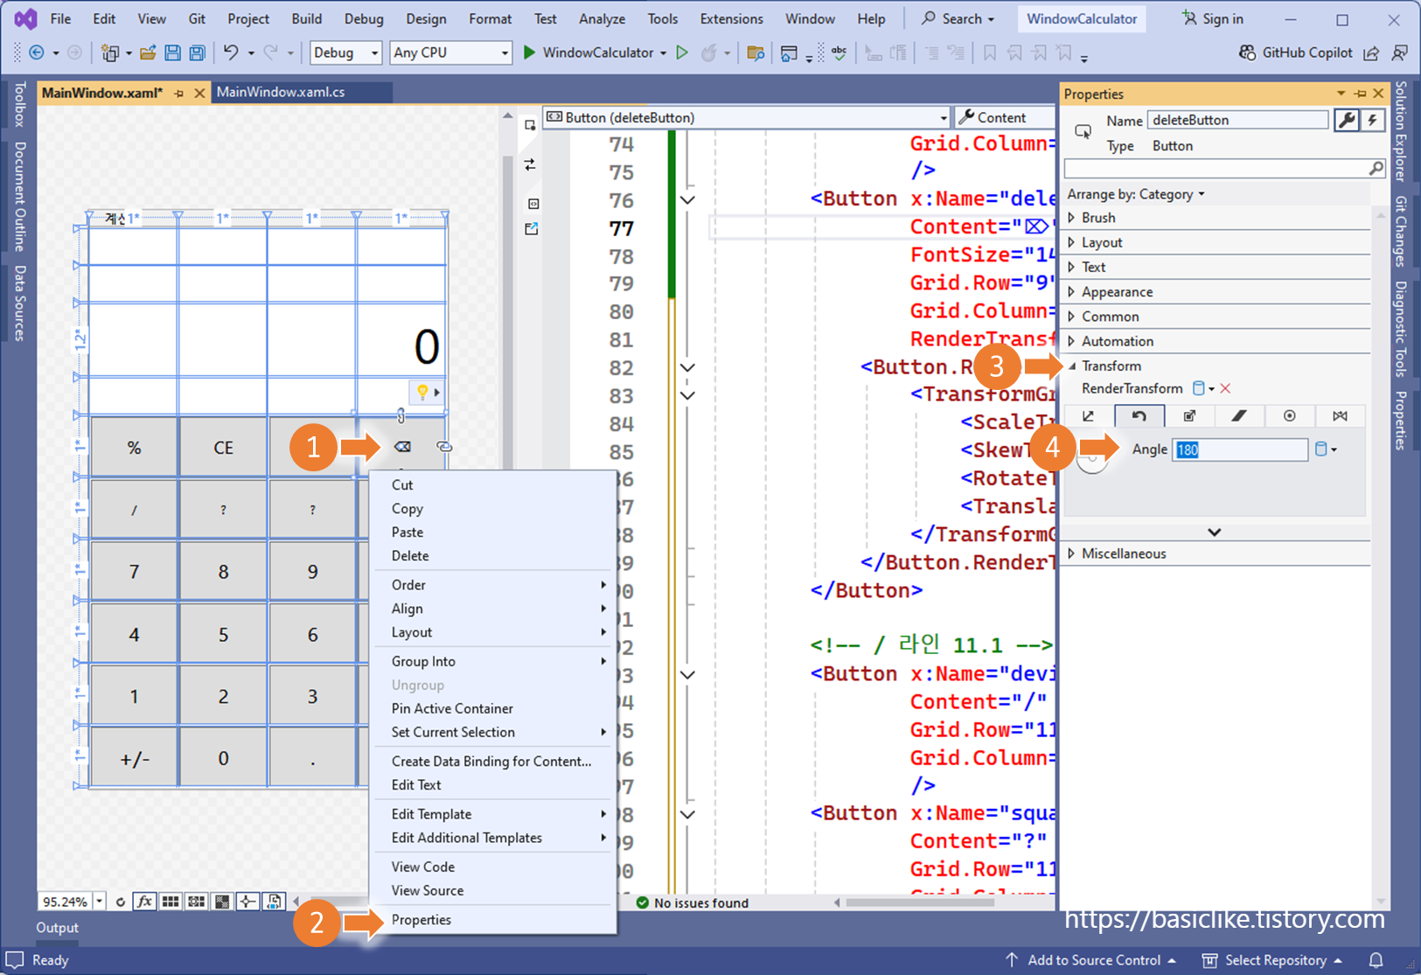Click the Search box in title bar
The width and height of the screenshot is (1421, 975).
(x=958, y=18)
